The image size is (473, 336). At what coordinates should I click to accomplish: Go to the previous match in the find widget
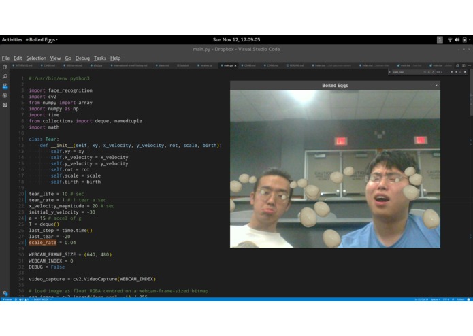tap(452, 72)
